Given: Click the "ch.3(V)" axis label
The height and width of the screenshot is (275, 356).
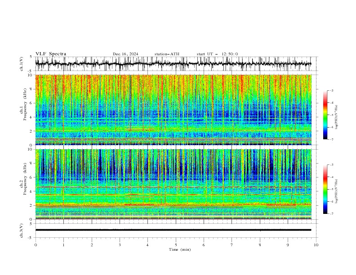Looking at the screenshot, I should pos(22,231).
